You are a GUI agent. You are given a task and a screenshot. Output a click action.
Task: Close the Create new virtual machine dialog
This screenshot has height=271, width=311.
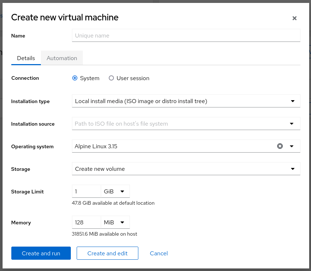click(x=295, y=18)
